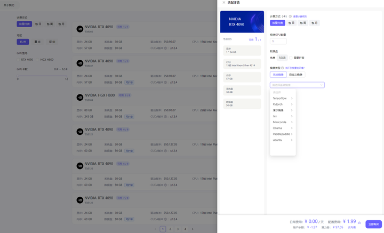Click NVIDIA HGX H800 card title

coord(99,95)
